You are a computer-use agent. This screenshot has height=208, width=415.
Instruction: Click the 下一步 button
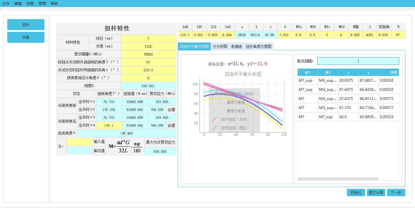coord(396,192)
